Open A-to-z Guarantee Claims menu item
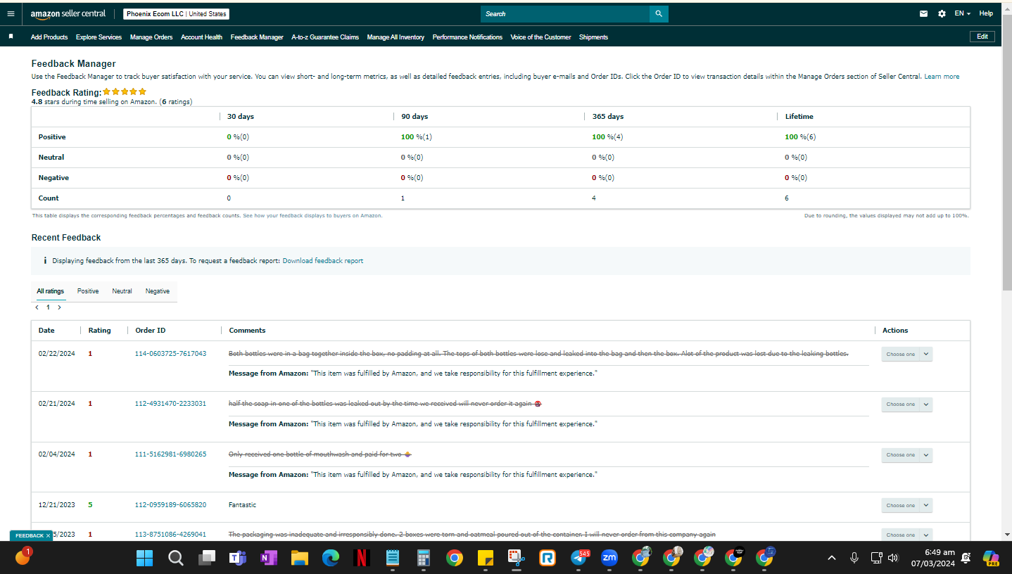The image size is (1012, 574). click(325, 37)
